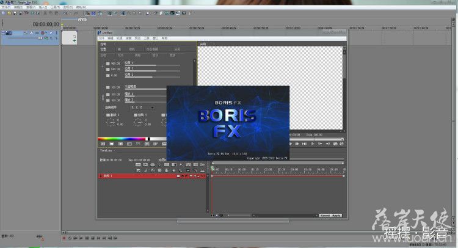Select the event clip on Vegas timeline
Screen dimensions: 458x248
click(x=69, y=38)
